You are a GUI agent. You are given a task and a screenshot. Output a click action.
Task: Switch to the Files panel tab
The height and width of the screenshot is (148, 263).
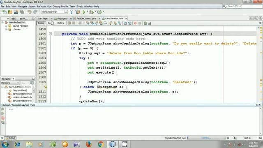tap(13, 18)
